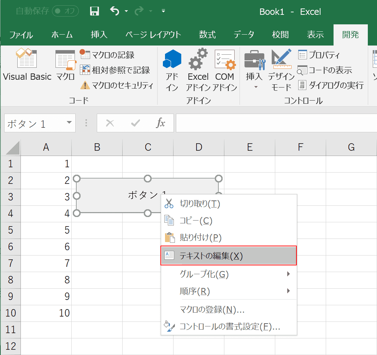Switch to the 数式 tab
This screenshot has height=355, width=377.
click(x=207, y=35)
